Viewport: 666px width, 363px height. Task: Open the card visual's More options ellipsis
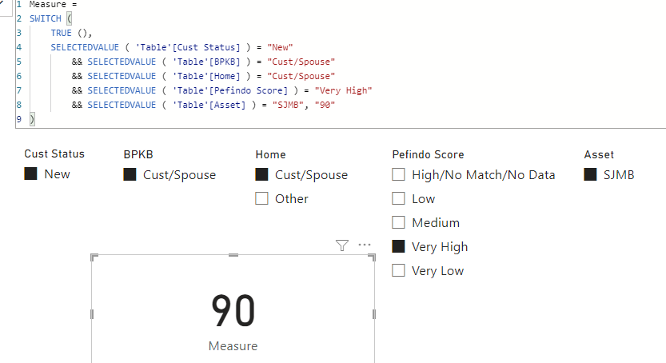point(365,245)
